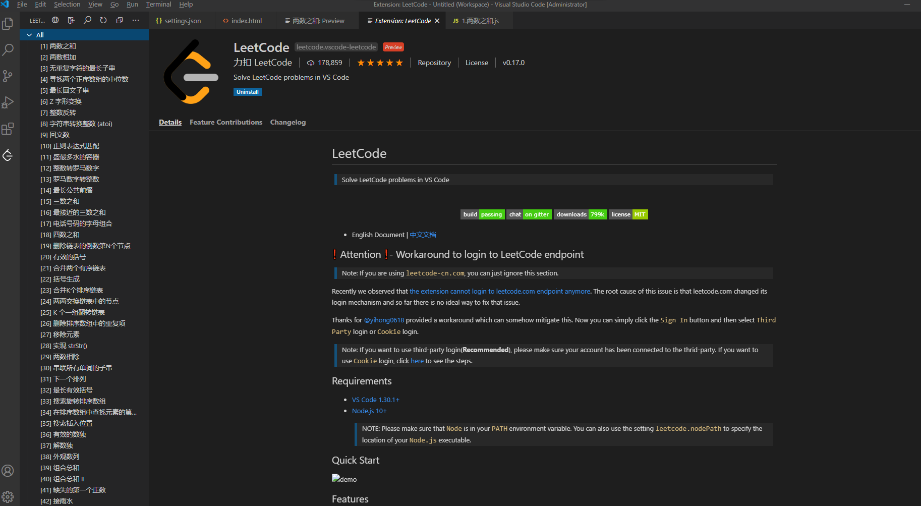Viewport: 921px width, 506px height.
Task: Open the Extensions view in activity bar
Action: [8, 129]
